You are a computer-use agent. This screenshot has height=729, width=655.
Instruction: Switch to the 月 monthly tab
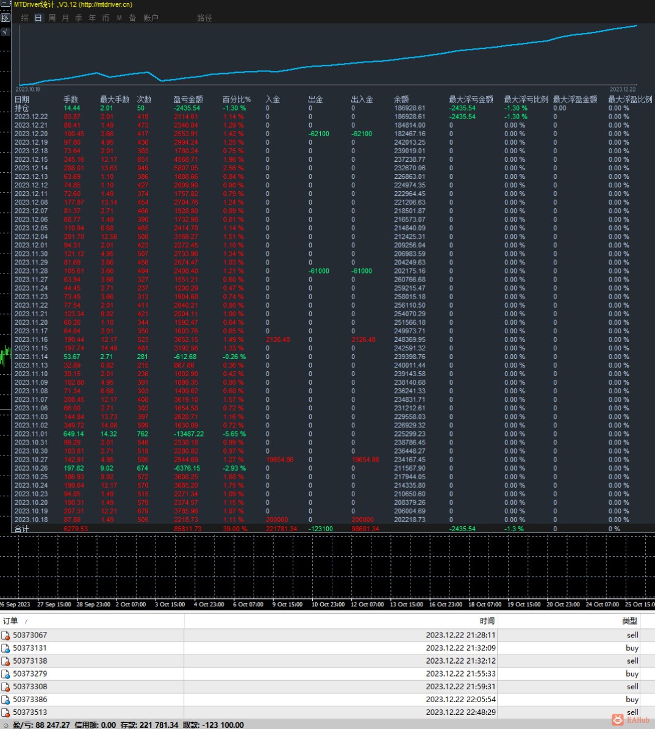65,18
